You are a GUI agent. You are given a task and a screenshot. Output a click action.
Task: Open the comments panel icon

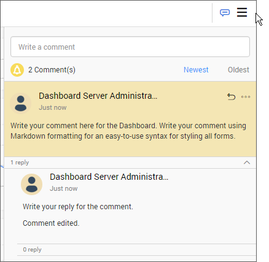tap(225, 13)
